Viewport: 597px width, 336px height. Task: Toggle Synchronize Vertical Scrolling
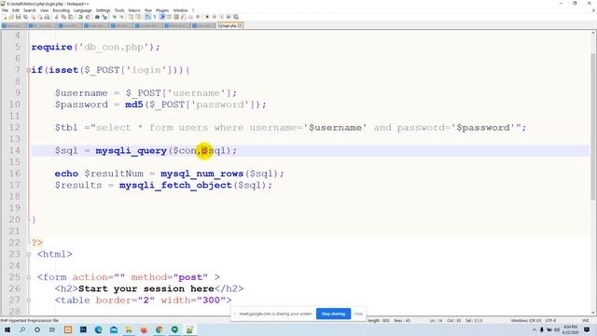pos(131,17)
